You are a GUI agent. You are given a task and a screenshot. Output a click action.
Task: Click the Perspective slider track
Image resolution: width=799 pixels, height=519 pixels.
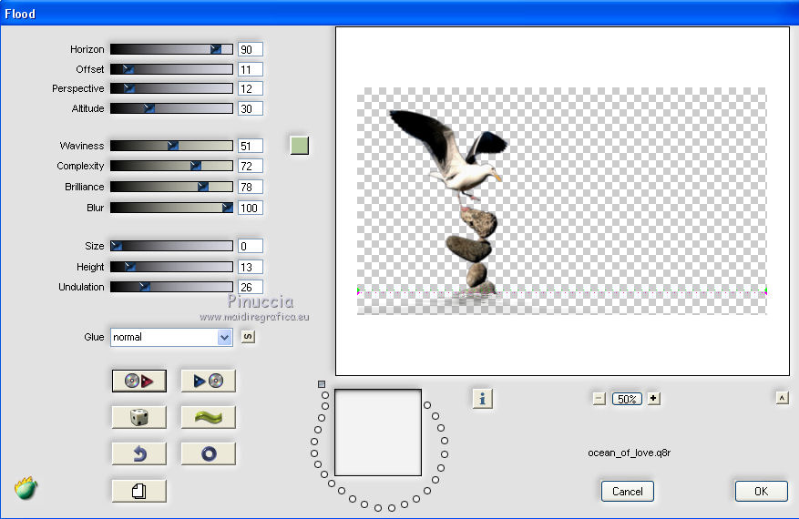pos(171,88)
